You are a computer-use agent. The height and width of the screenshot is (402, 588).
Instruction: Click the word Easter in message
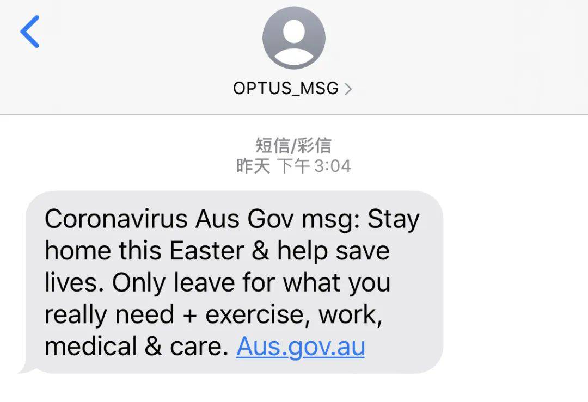tap(207, 251)
